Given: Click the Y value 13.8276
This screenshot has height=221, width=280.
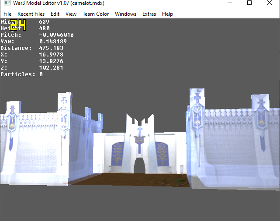Looking at the screenshot, I should 51,61.
